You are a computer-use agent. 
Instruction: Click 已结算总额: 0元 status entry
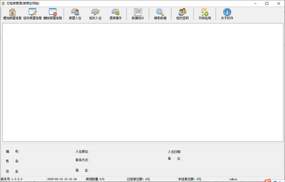pos(139,179)
